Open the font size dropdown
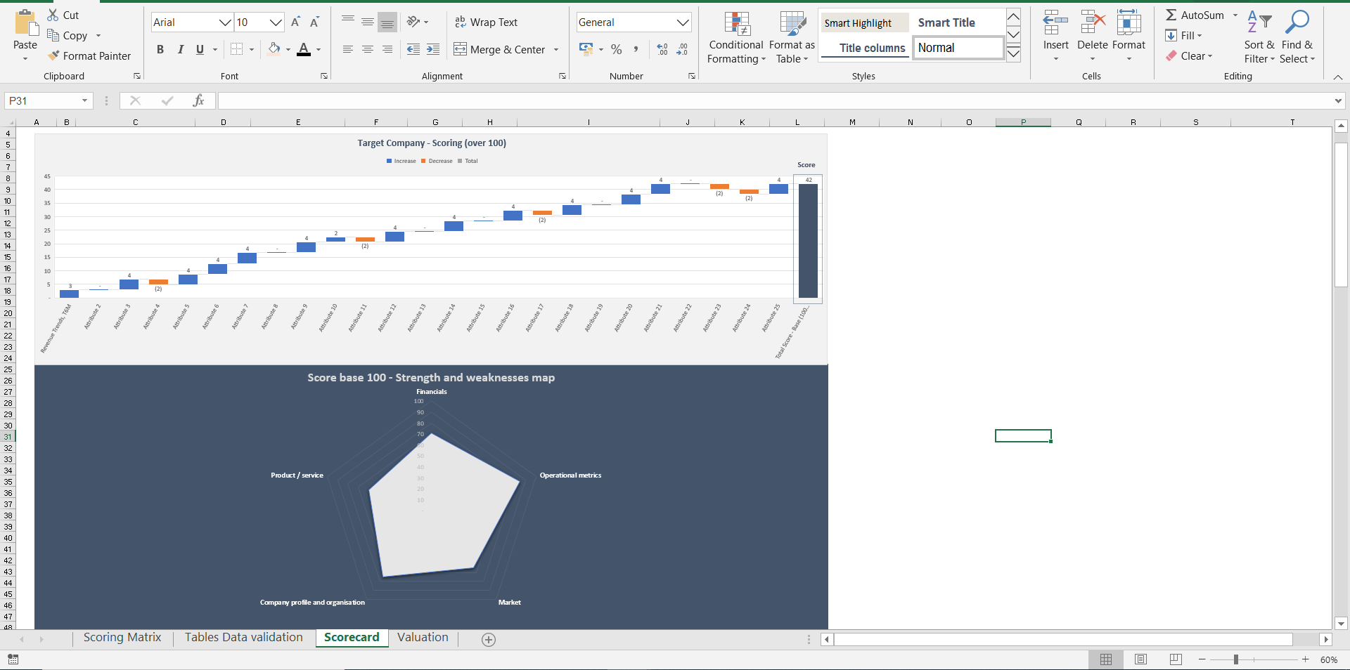The height and width of the screenshot is (670, 1350). [276, 22]
